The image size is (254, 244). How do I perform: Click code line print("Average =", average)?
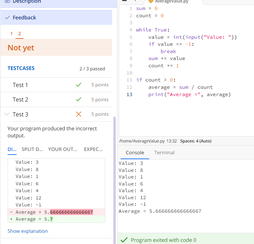coord(189,95)
